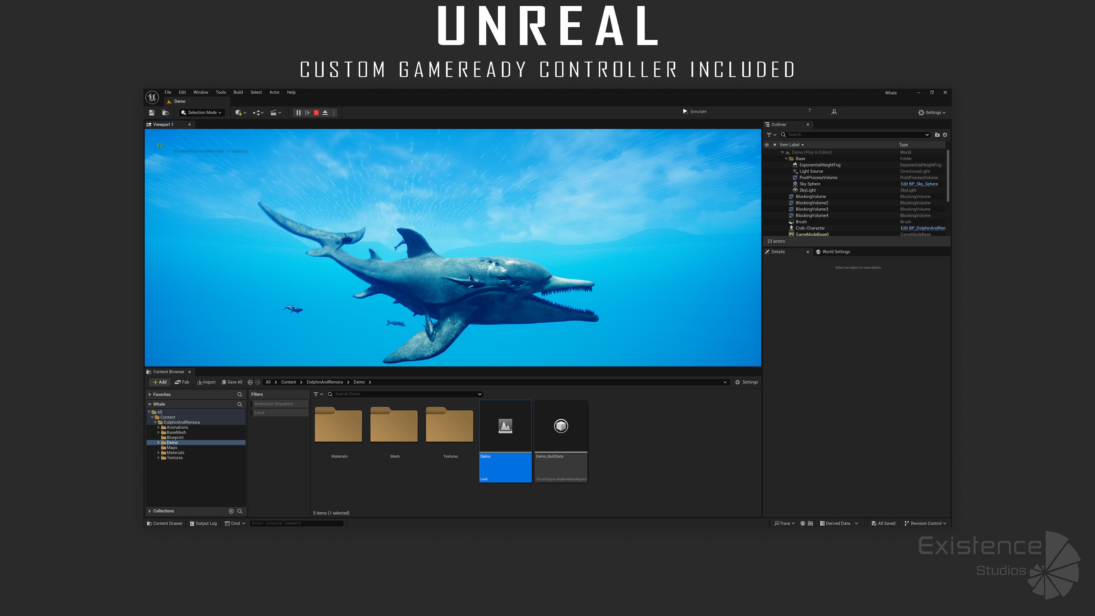
Task: Open Edit BP_DolphinAndRemora link for Crab-Character
Action: 923,228
